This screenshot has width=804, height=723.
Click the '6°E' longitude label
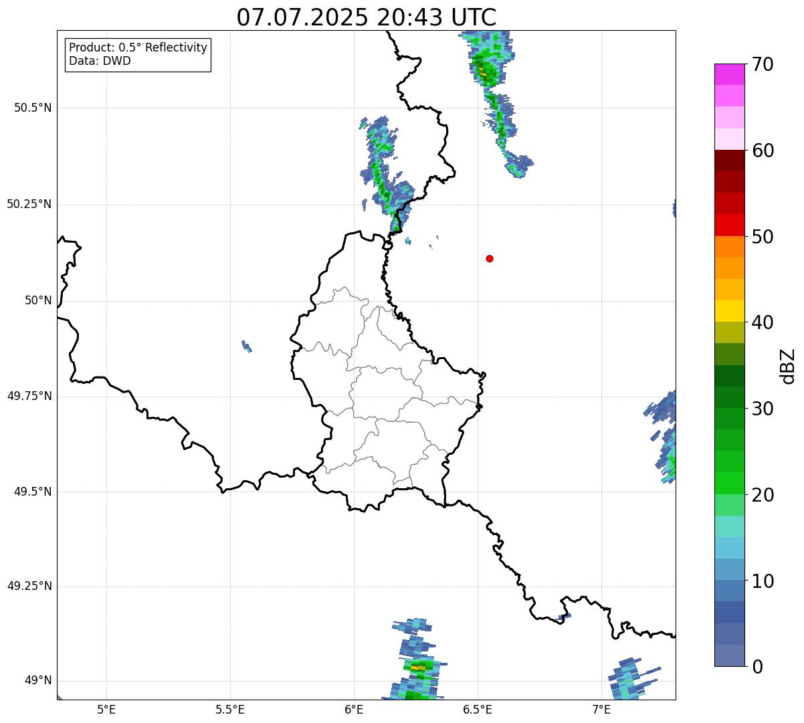pyautogui.click(x=354, y=709)
